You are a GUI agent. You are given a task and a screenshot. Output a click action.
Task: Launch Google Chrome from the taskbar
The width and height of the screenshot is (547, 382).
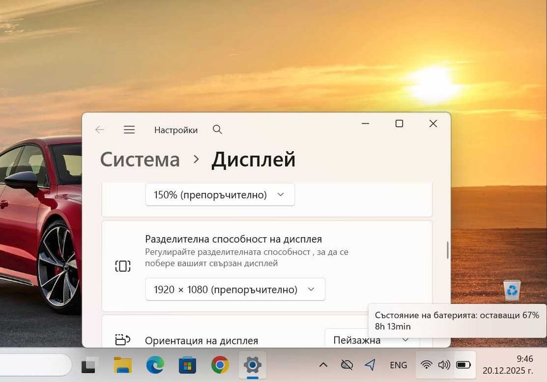(x=220, y=365)
